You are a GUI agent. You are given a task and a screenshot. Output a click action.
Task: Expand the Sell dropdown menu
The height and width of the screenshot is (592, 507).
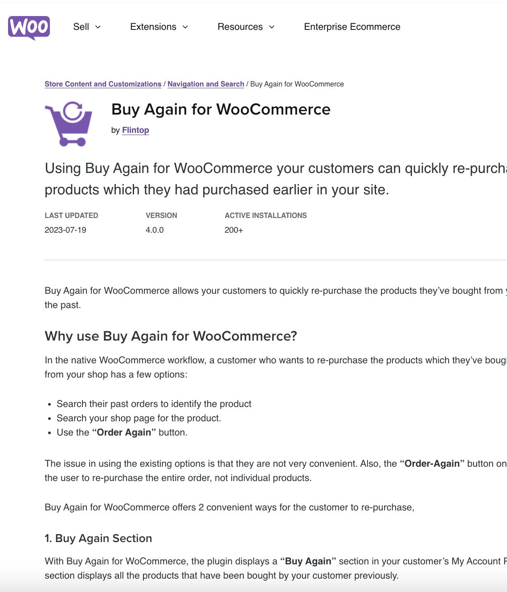pyautogui.click(x=86, y=27)
